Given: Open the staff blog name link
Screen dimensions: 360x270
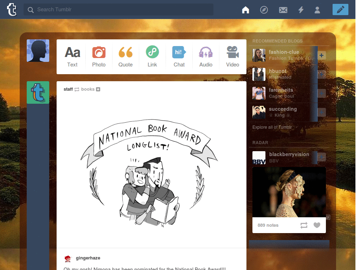Looking at the screenshot, I should tap(68, 89).
